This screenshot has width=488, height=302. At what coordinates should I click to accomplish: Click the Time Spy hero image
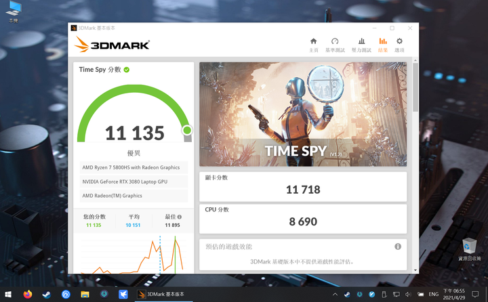tap(303, 114)
